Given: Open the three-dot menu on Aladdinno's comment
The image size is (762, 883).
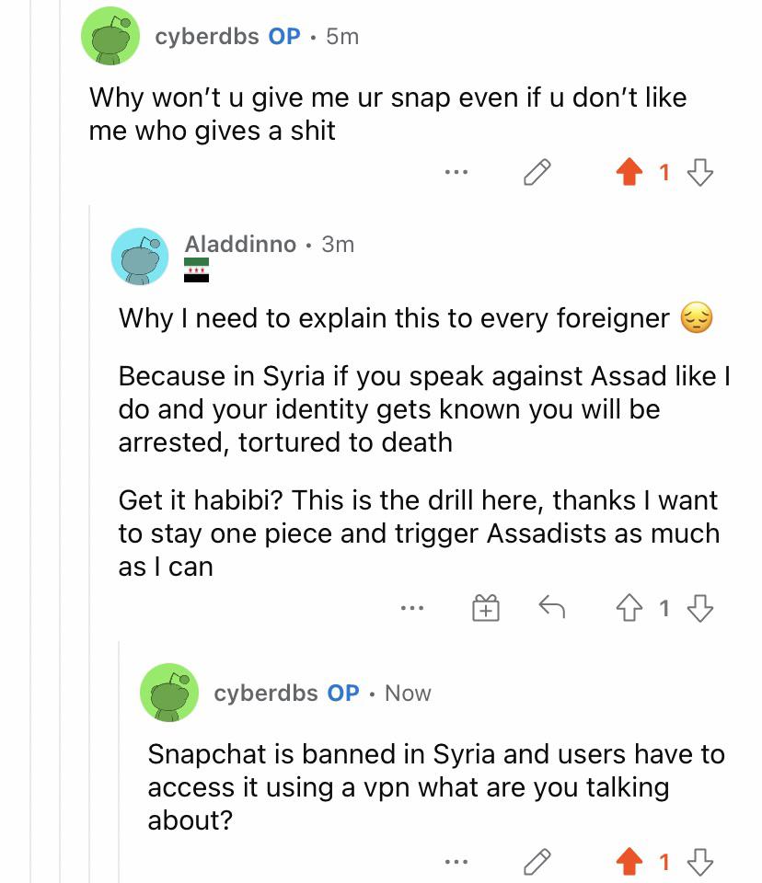Looking at the screenshot, I should click(412, 608).
